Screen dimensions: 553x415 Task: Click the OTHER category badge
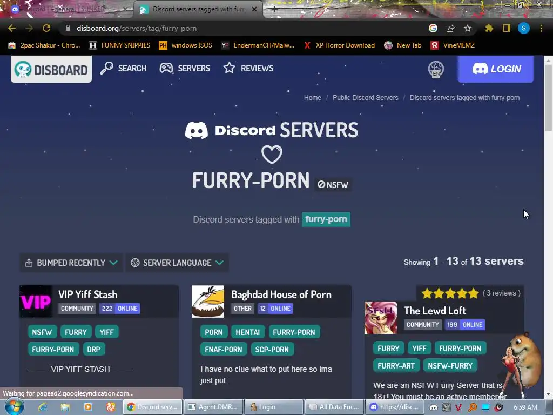(x=242, y=309)
